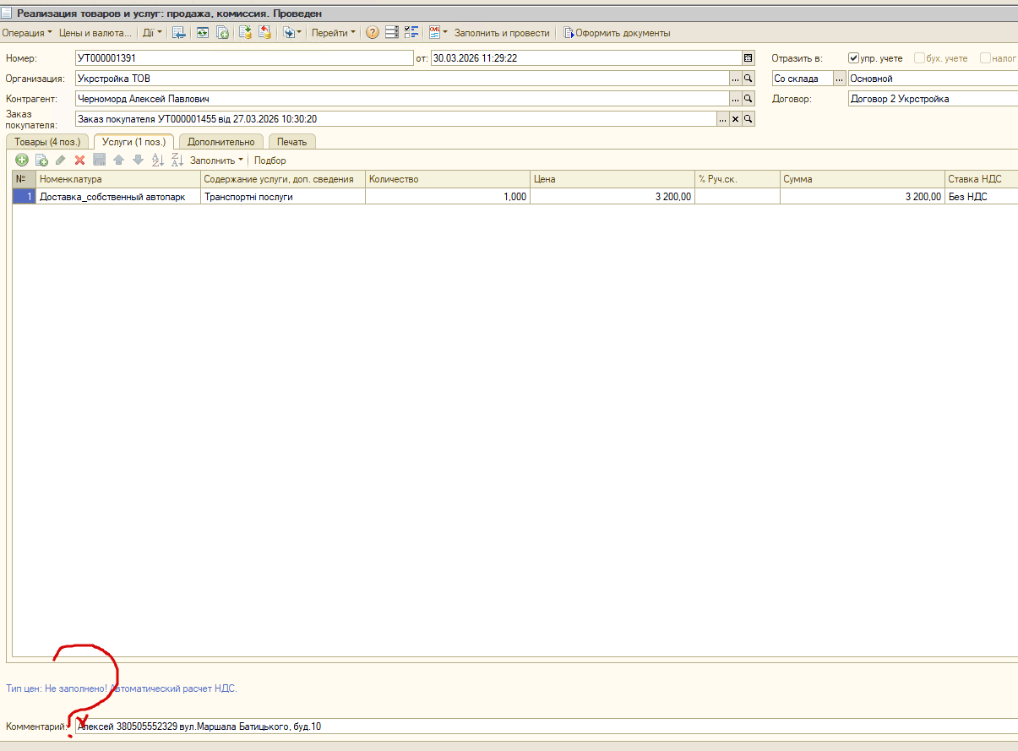Open the help question mark icon

pyautogui.click(x=373, y=33)
